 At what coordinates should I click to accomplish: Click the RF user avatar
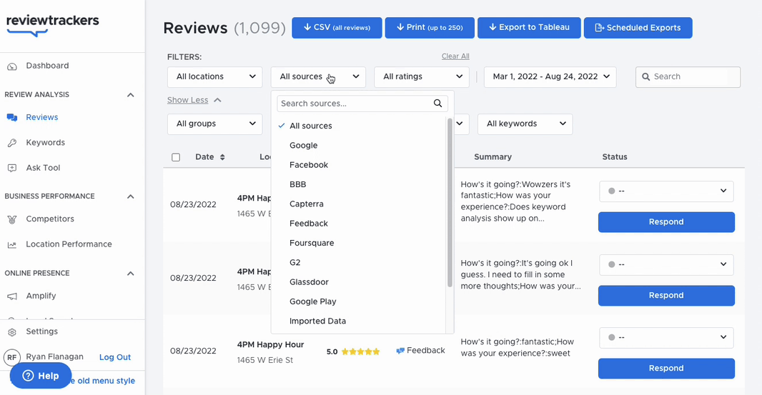12,357
